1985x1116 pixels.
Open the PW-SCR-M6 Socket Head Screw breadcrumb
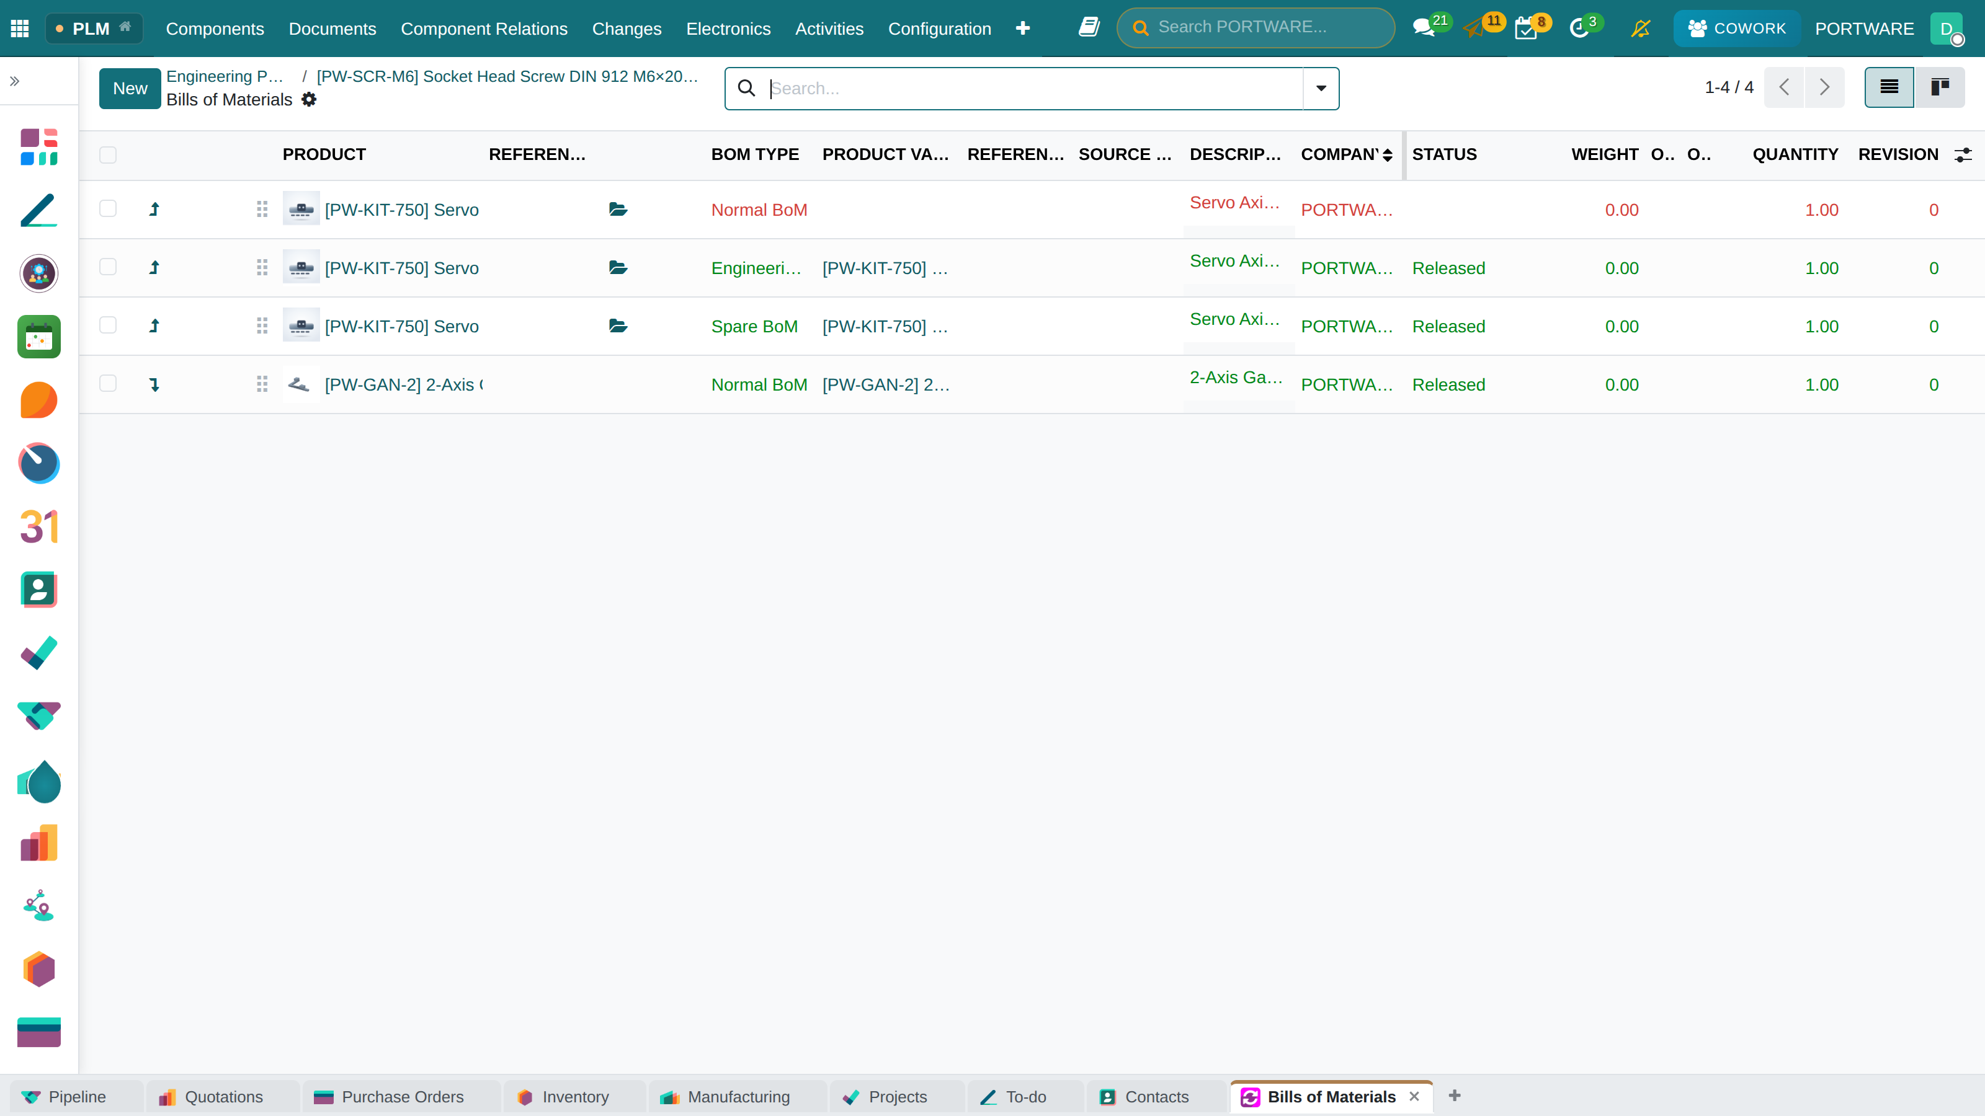(507, 76)
